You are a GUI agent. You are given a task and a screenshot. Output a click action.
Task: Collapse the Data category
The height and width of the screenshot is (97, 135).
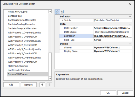pos(130,24)
